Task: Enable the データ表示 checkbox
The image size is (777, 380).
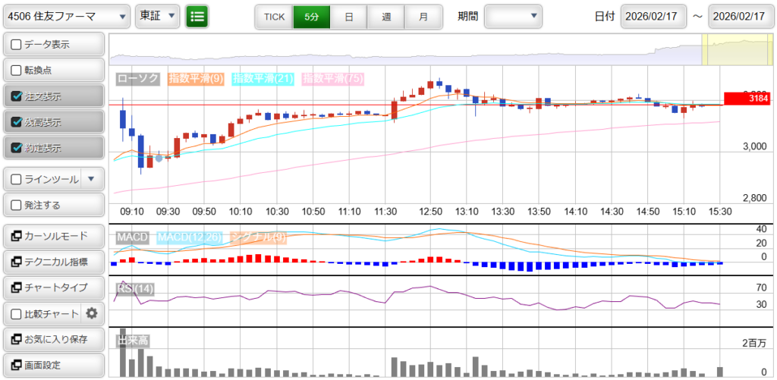Action: coord(16,45)
